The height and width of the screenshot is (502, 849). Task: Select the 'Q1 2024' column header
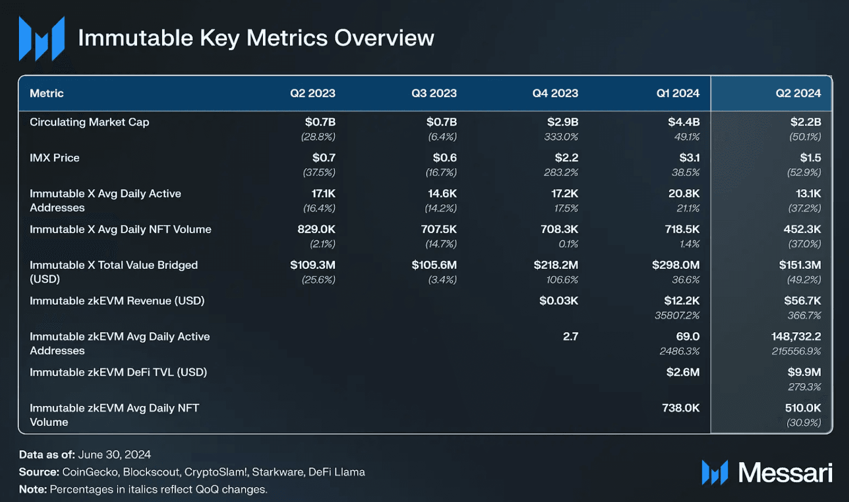(x=678, y=93)
